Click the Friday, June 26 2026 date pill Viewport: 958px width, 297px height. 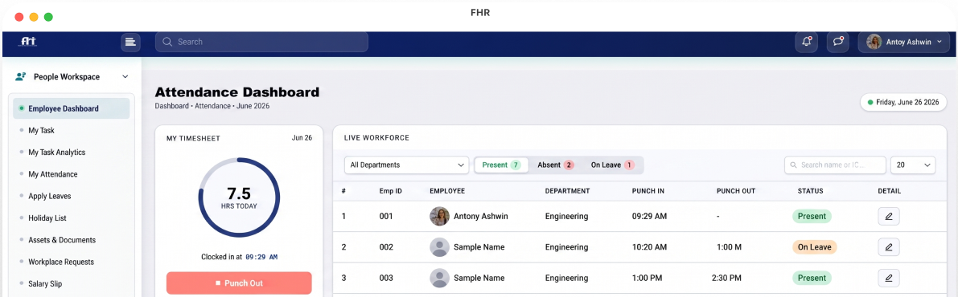tap(903, 103)
